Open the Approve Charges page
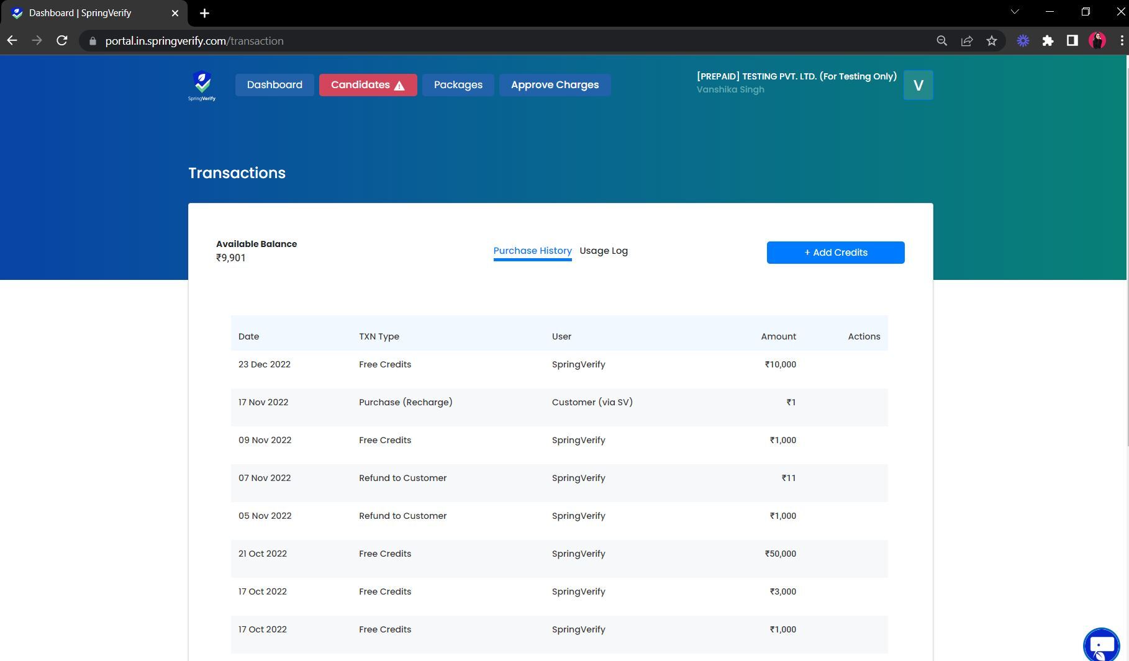 click(555, 84)
